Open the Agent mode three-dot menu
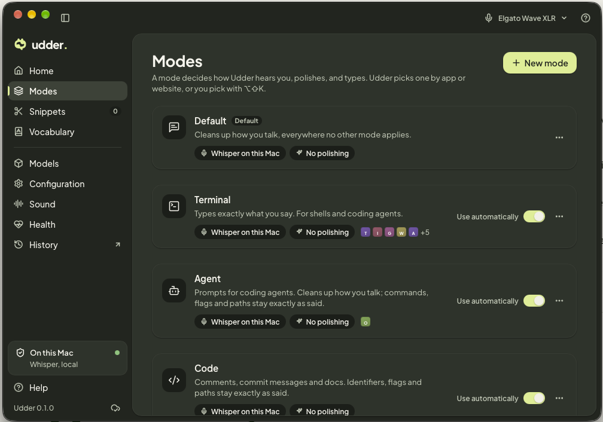 tap(559, 301)
